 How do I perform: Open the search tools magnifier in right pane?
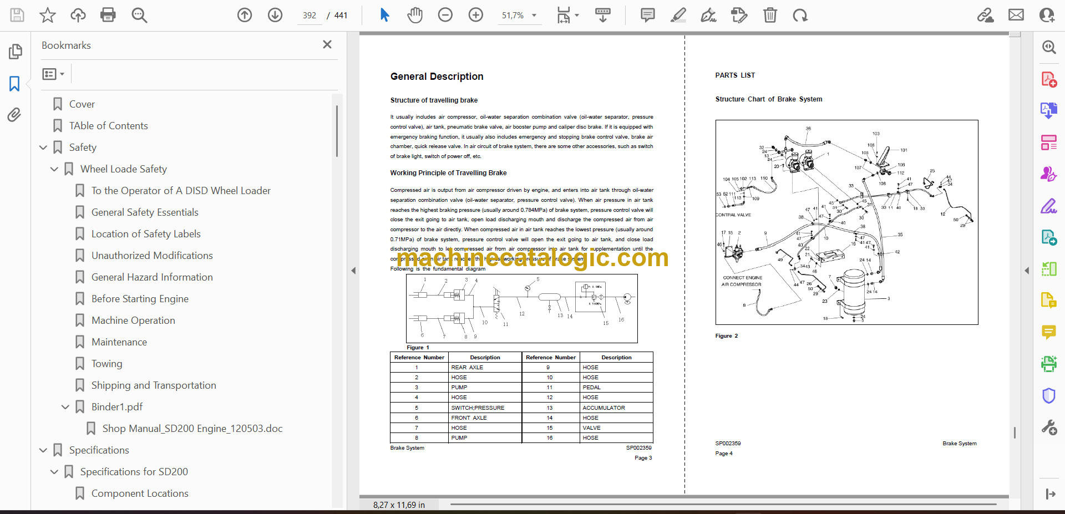pos(1048,47)
